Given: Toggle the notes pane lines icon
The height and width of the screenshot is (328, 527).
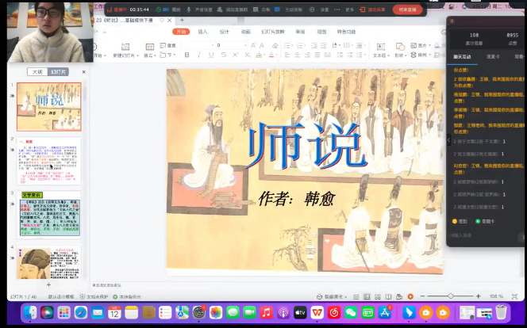Looking at the screenshot, I should point(356,296).
